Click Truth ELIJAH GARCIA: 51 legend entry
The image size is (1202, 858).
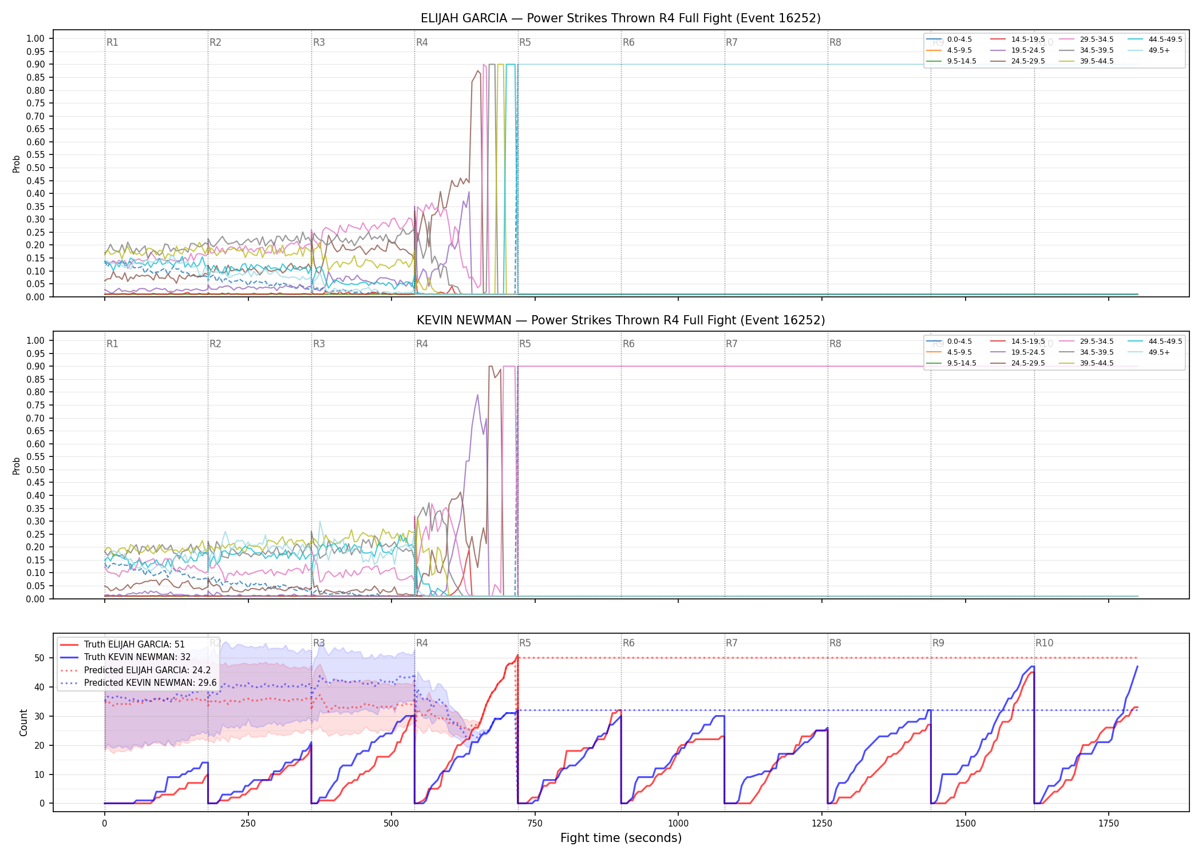122,644
